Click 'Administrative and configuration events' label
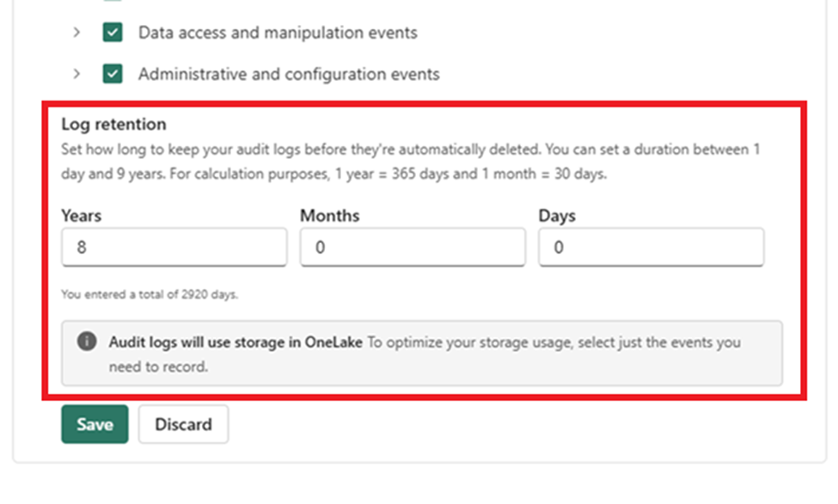This screenshot has height=504, width=838. pos(289,74)
